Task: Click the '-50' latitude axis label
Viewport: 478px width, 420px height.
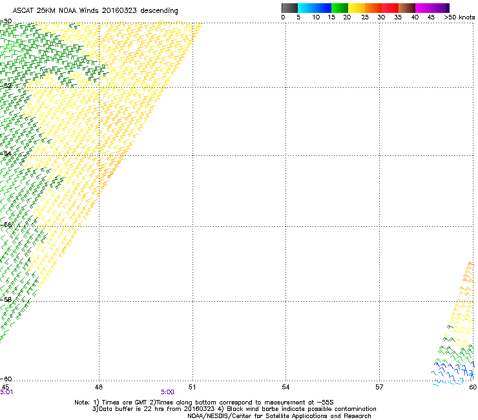Action: pos(6,21)
